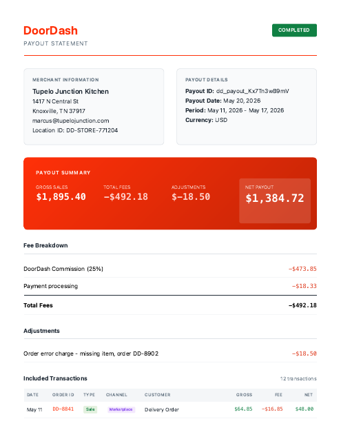The image size is (341, 441).
Task: Click the ORDER ID column header
Action: [63, 395]
